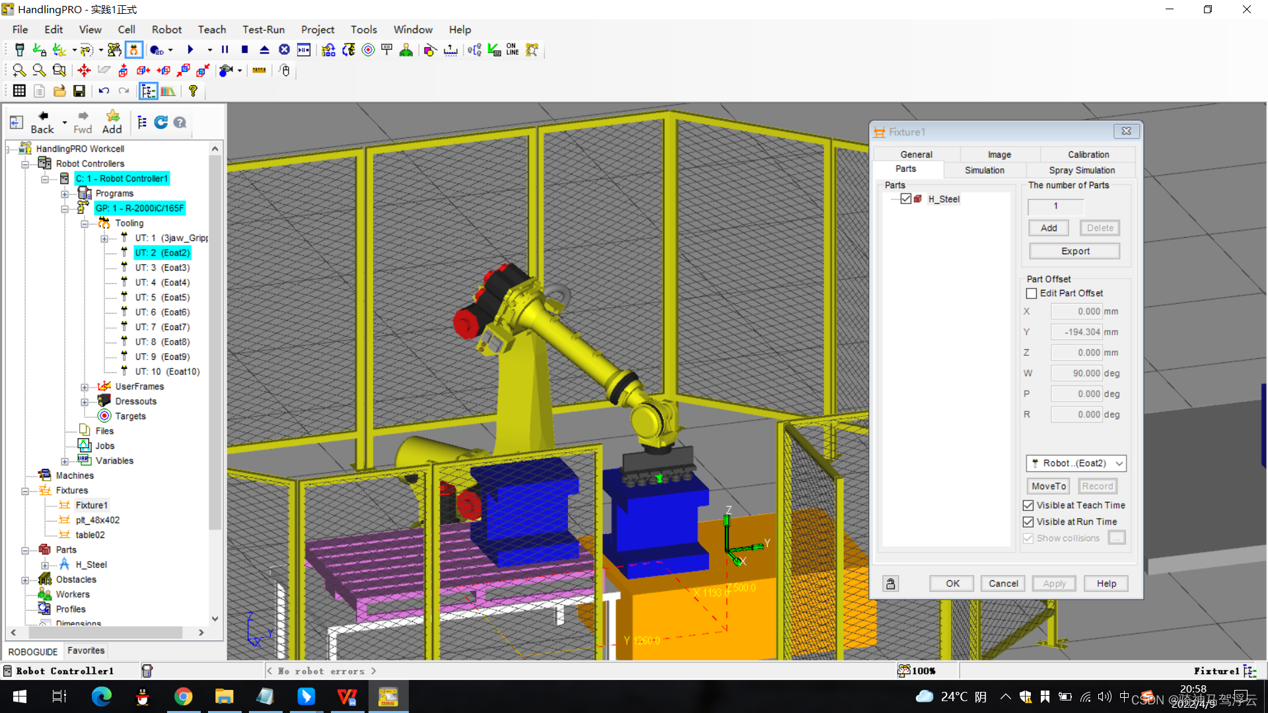This screenshot has width=1268, height=713.
Task: Click the target bullseye toolbar icon
Action: (x=368, y=50)
